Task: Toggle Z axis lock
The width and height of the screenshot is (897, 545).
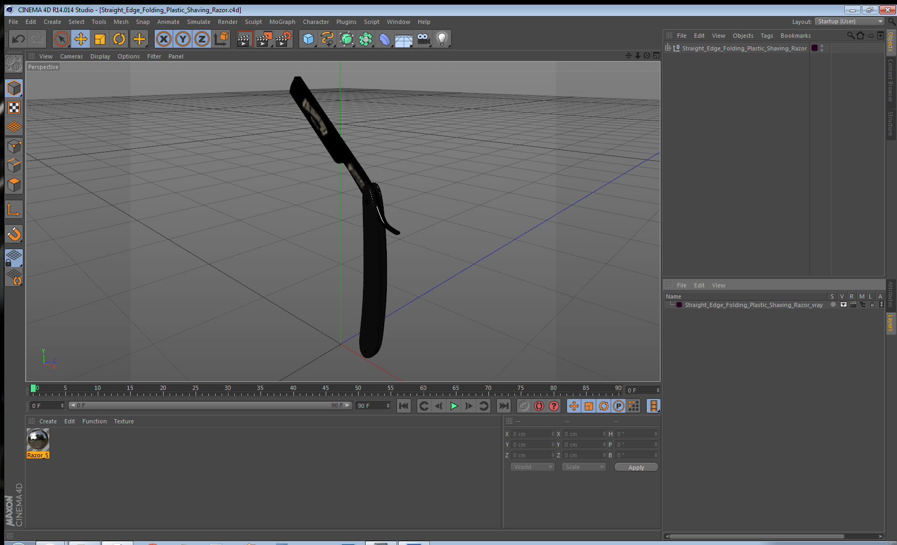Action: 202,39
